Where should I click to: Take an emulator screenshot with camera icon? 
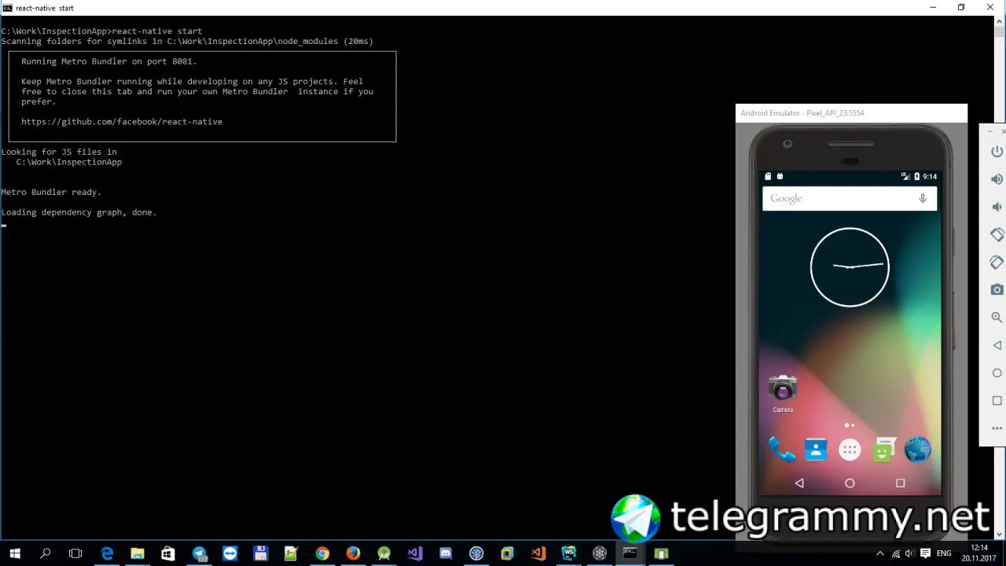[x=997, y=289]
